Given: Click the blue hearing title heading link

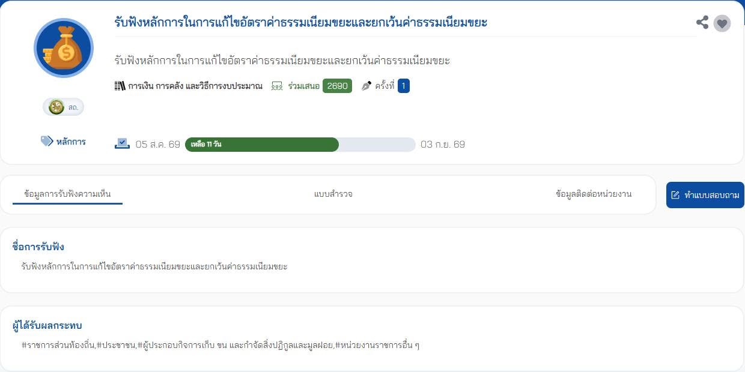Looking at the screenshot, I should click(x=301, y=23).
